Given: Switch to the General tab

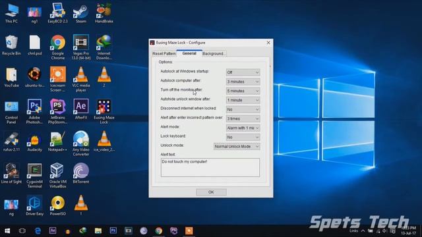Looking at the screenshot, I should click(189, 53).
